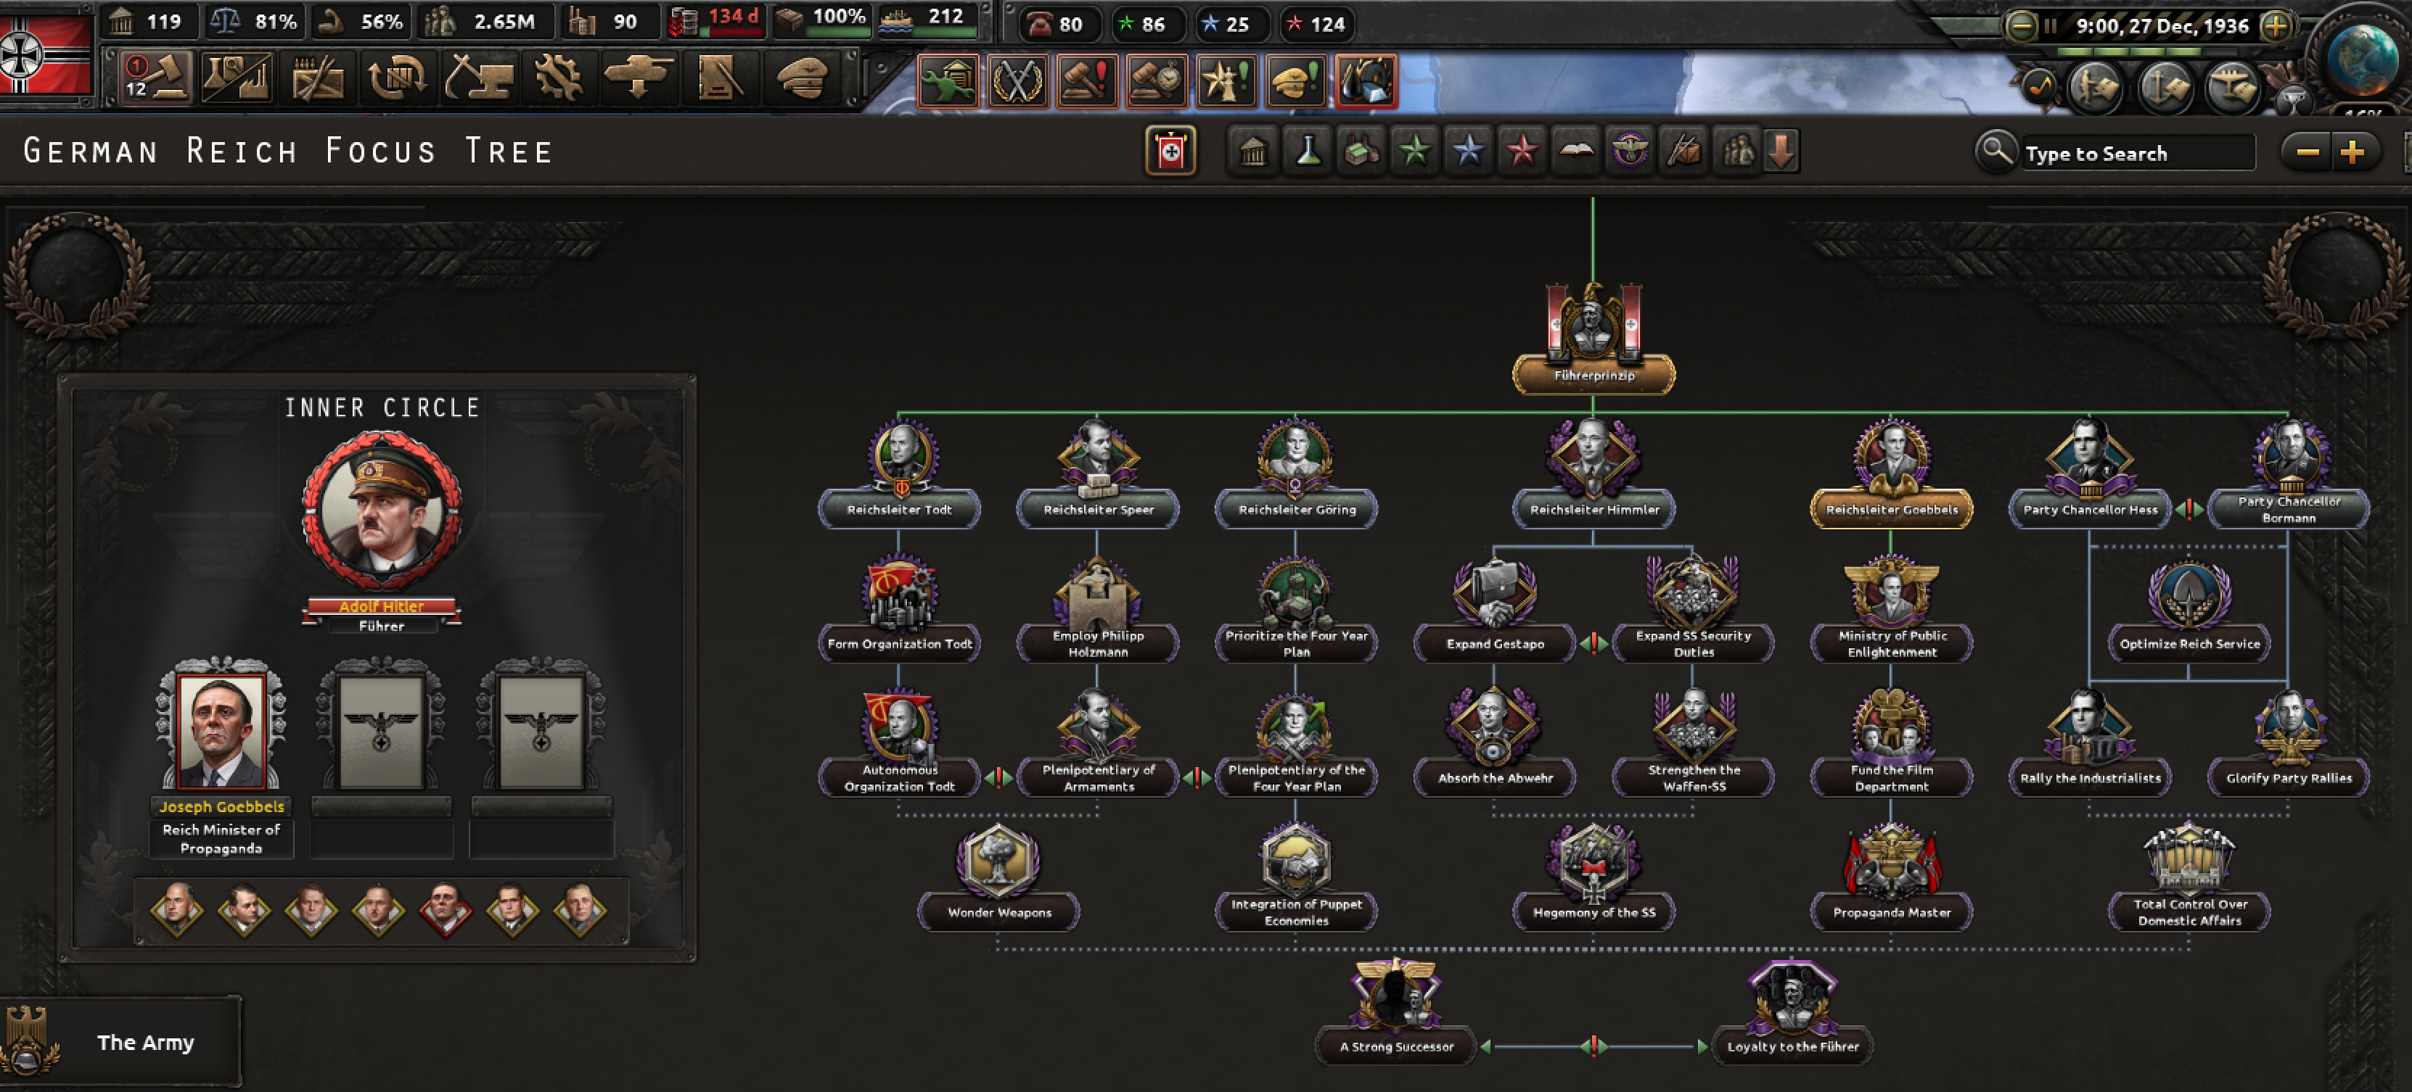Viewport: 2412px width, 1092px height.
Task: Expand more filters with orange arrow
Action: point(1782,151)
